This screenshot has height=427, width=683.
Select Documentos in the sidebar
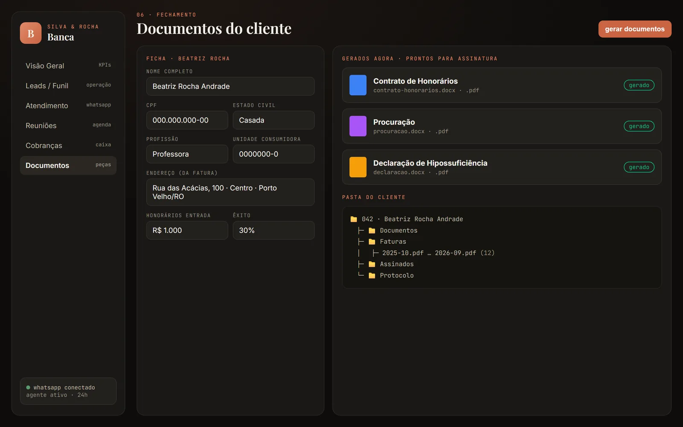tap(68, 165)
